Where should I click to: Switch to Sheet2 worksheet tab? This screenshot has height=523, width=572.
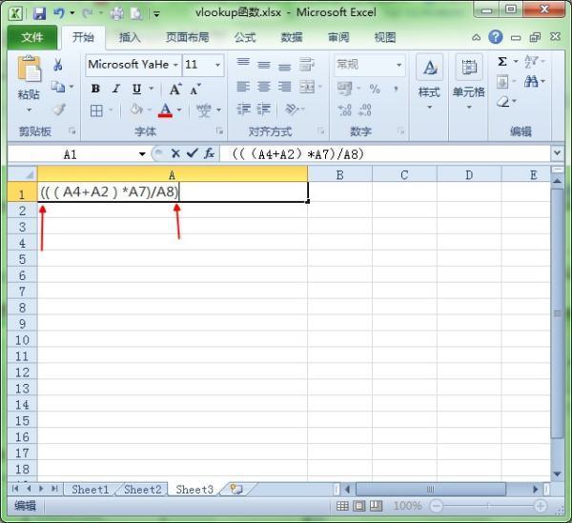(143, 489)
